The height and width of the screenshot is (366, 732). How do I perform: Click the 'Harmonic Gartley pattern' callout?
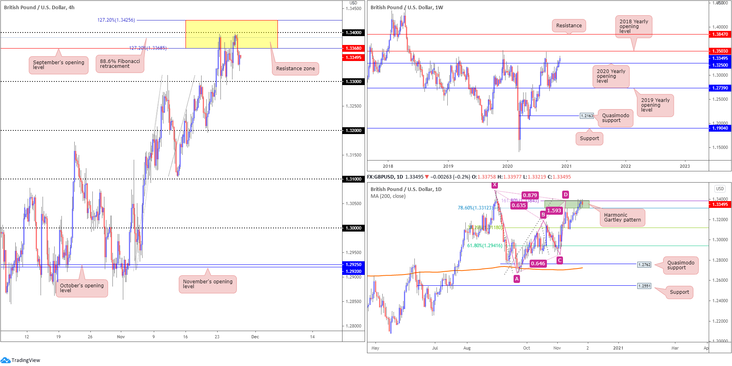pos(622,218)
